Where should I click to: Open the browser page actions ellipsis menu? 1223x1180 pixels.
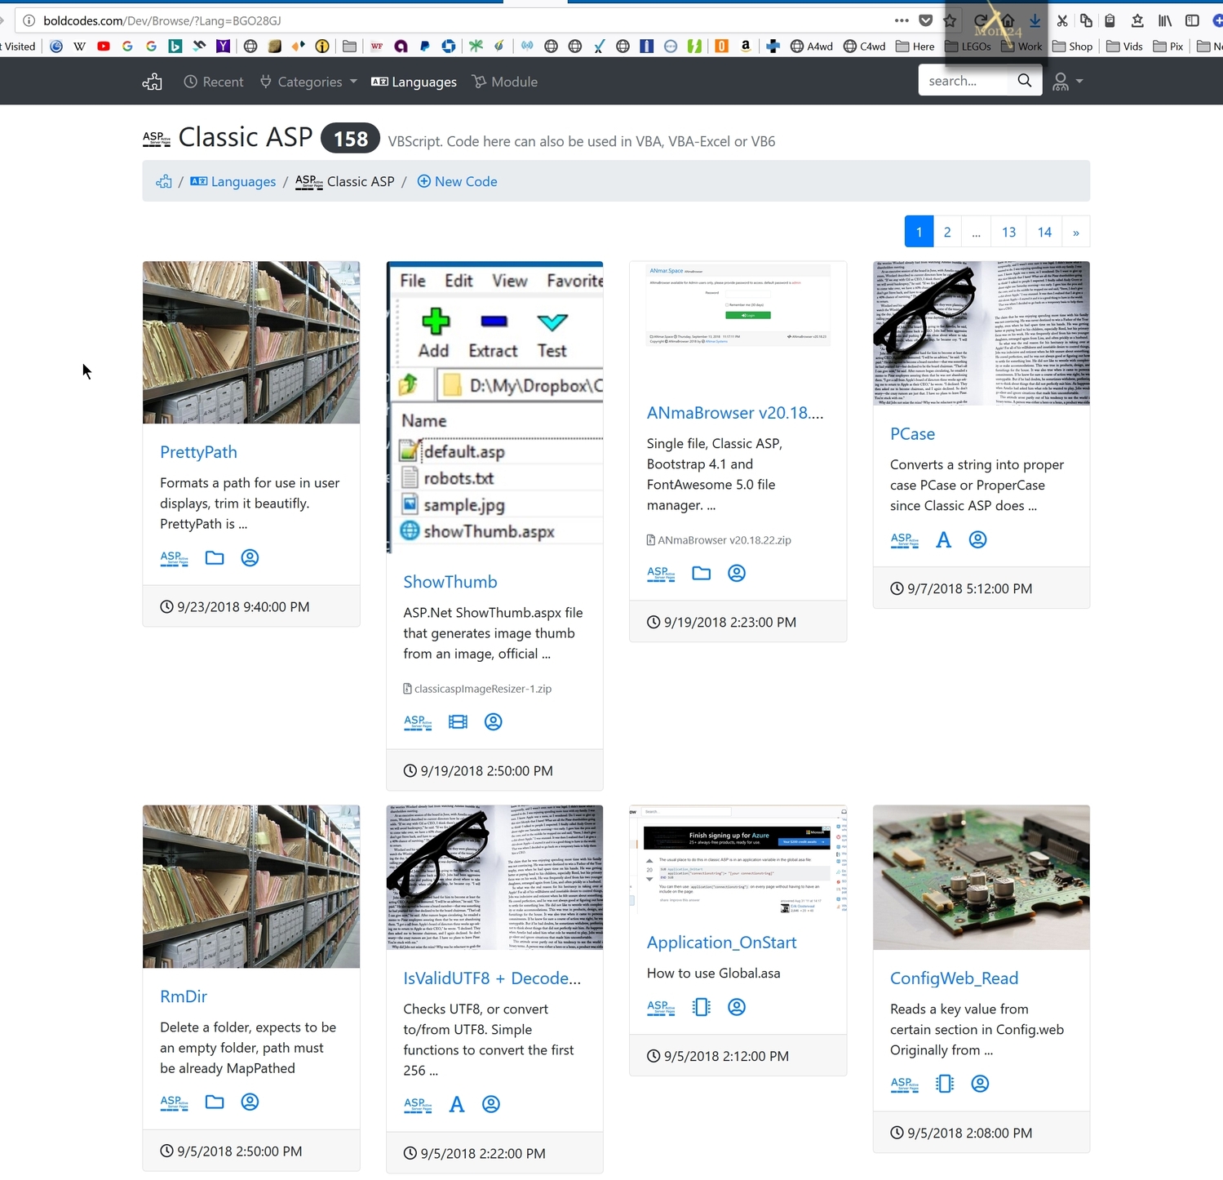click(901, 20)
